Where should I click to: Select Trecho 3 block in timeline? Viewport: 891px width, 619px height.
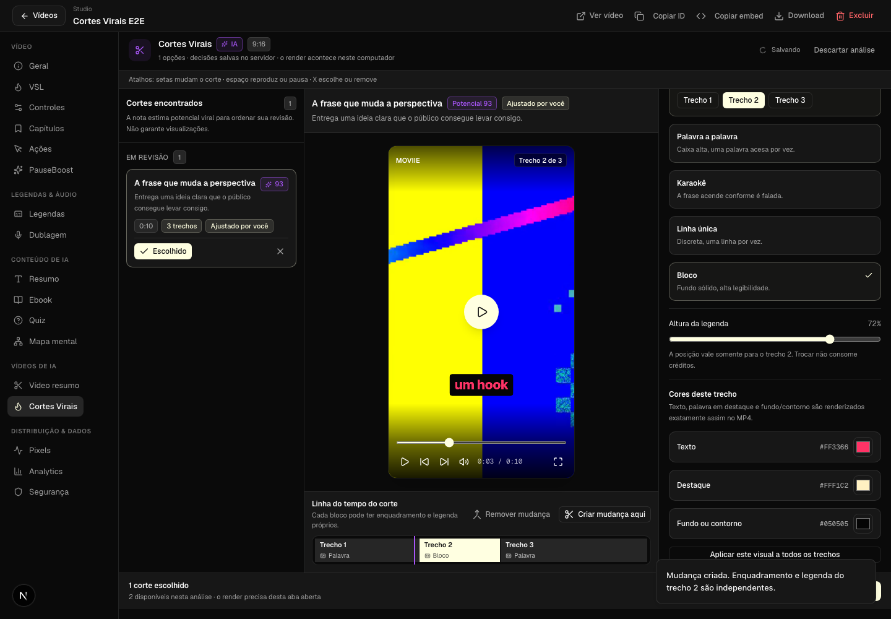574,550
